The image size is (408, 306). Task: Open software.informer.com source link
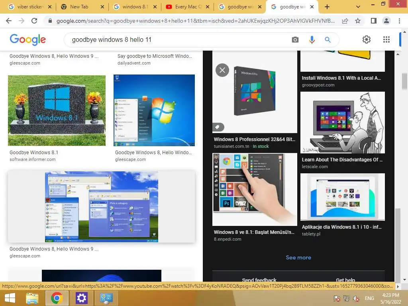[33, 159]
